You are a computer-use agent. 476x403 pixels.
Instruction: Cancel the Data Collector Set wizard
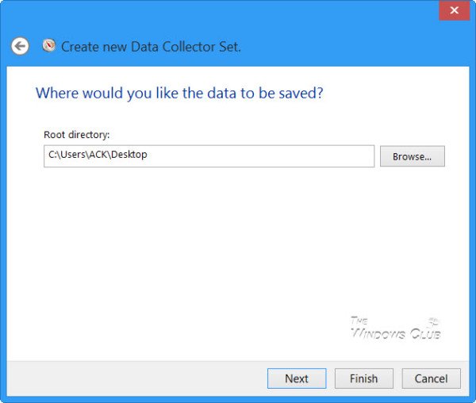click(x=431, y=378)
